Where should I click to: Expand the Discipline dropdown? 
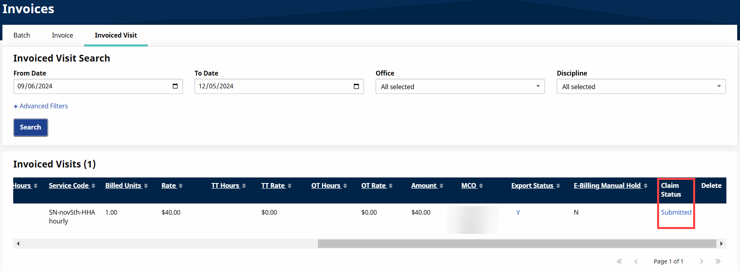tap(641, 86)
